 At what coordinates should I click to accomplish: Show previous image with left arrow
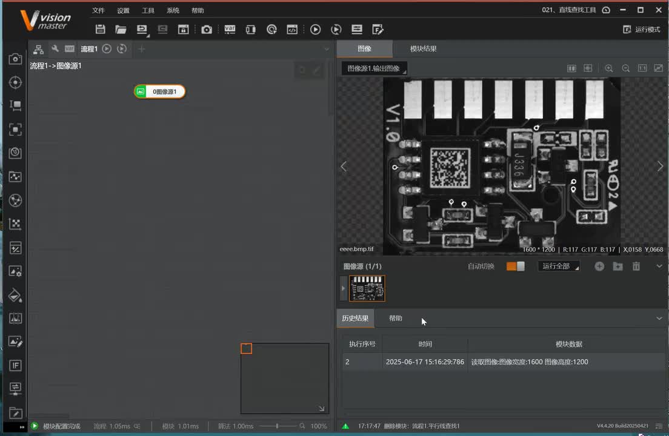[x=344, y=166]
